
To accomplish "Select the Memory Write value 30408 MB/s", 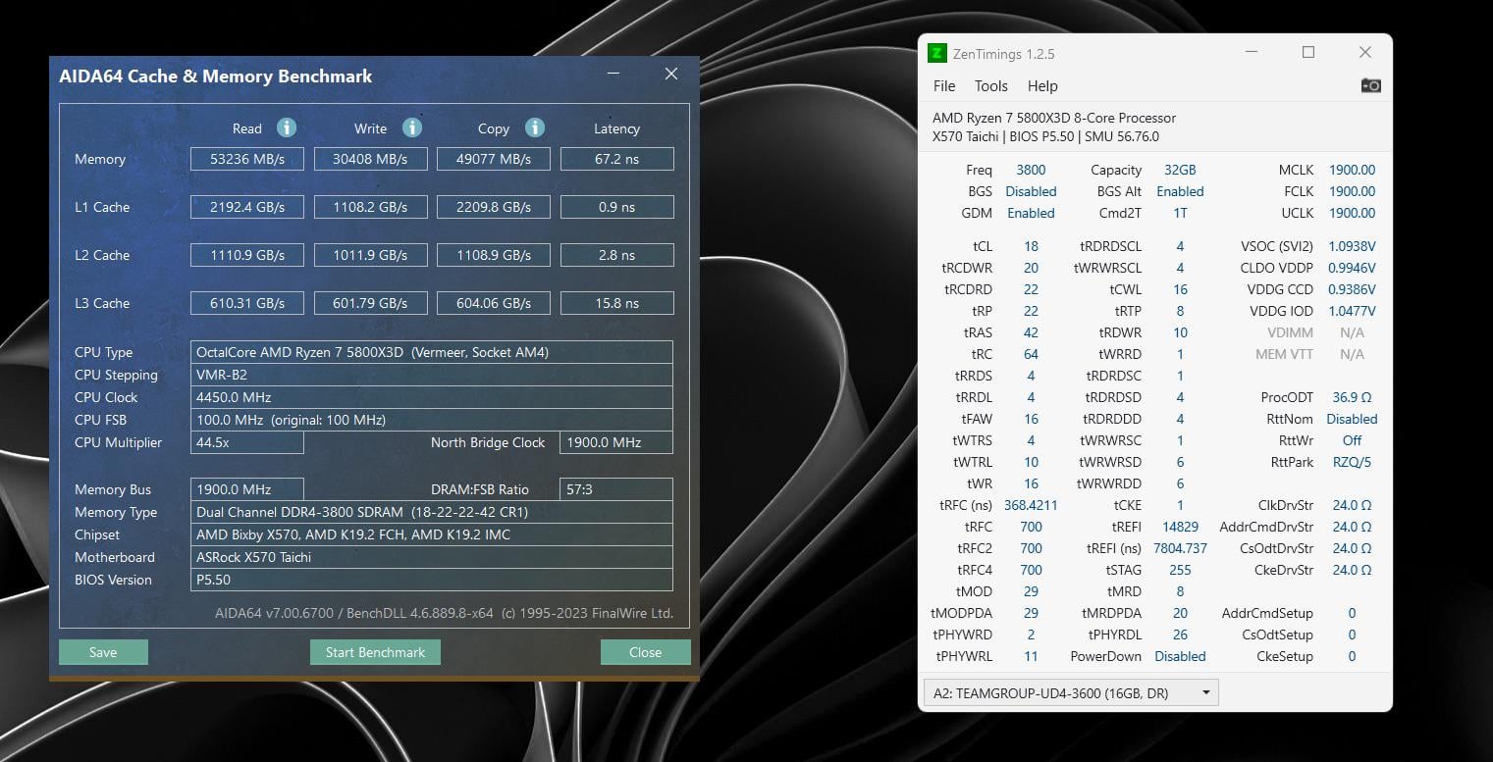I will click(370, 159).
